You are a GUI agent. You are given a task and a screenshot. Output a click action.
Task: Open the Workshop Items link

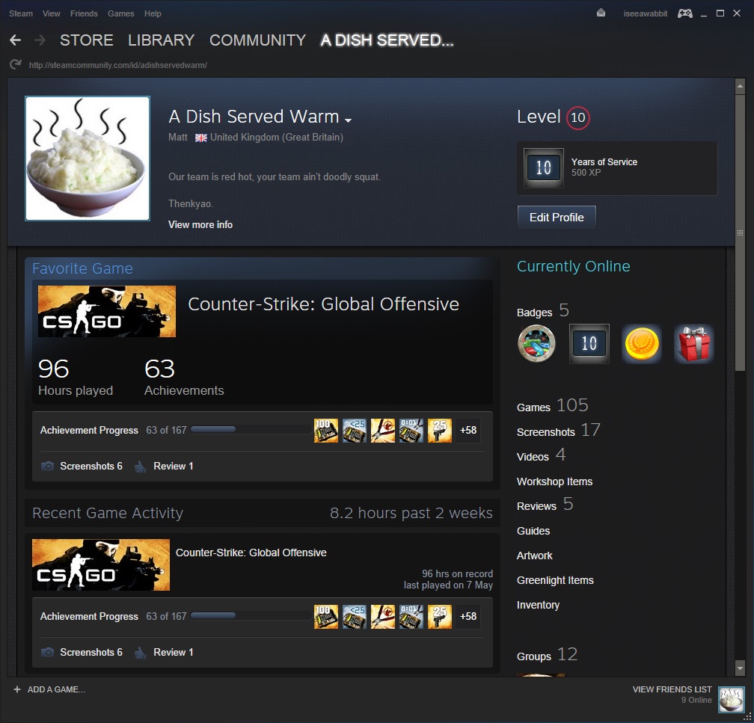[x=554, y=482]
